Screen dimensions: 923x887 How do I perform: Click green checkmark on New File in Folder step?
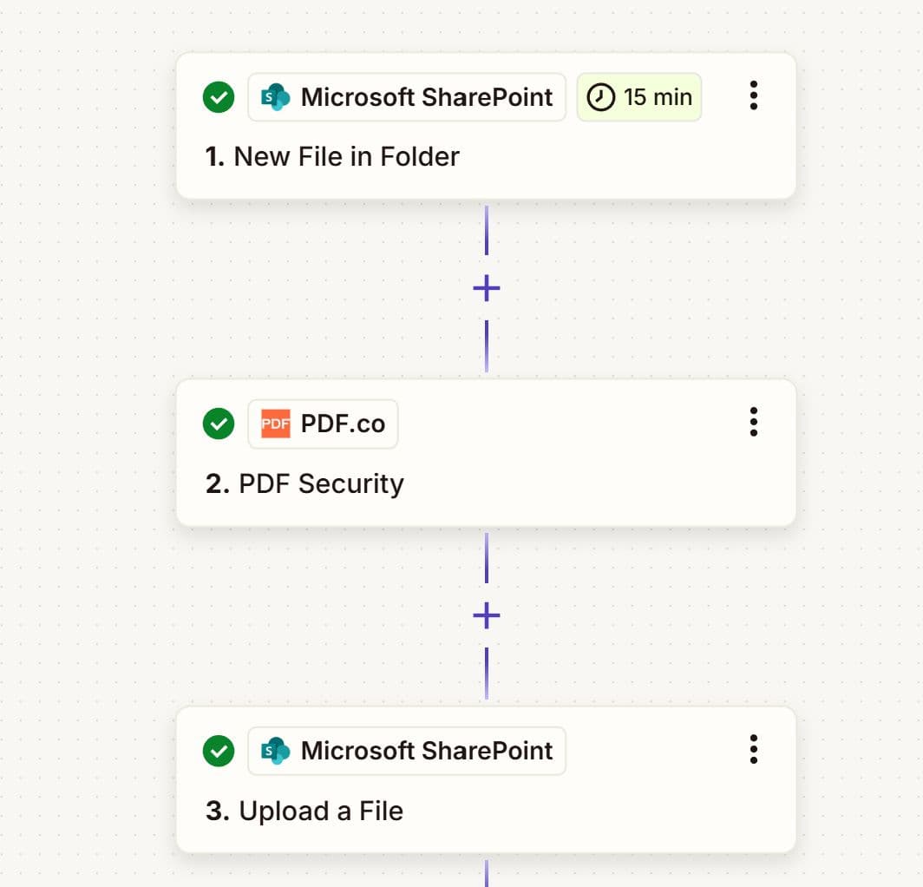pos(219,97)
